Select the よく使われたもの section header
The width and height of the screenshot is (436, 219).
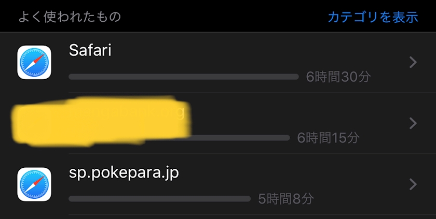pyautogui.click(x=70, y=17)
